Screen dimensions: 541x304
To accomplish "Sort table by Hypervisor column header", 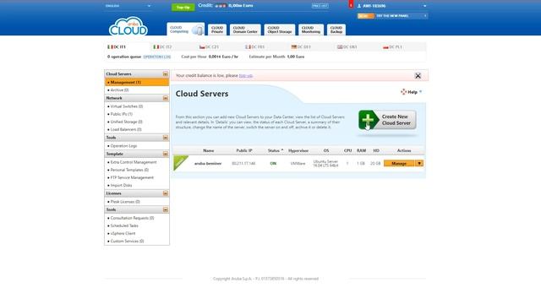I will point(298,150).
